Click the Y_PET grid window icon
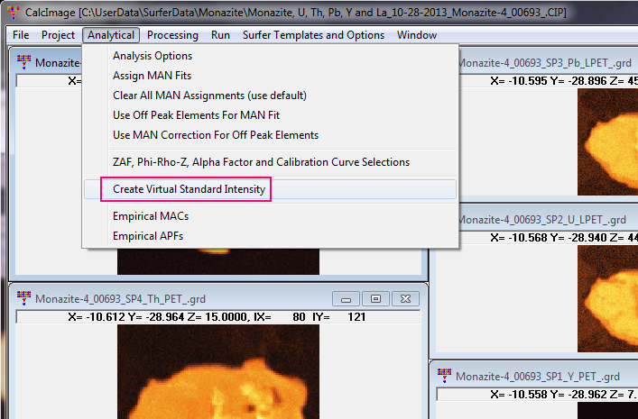Viewport: 638px width, 419px height. tap(444, 375)
